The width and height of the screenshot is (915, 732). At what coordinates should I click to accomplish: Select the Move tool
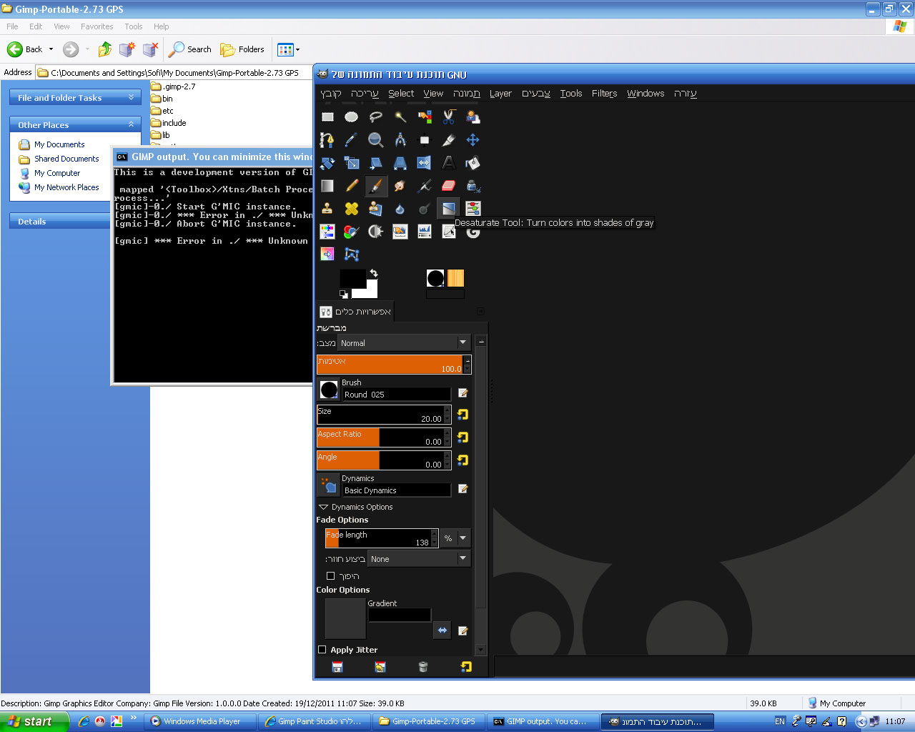473,140
